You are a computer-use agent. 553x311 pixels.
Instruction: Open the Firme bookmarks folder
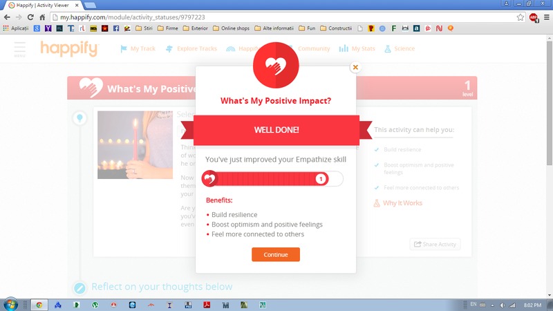coord(167,28)
